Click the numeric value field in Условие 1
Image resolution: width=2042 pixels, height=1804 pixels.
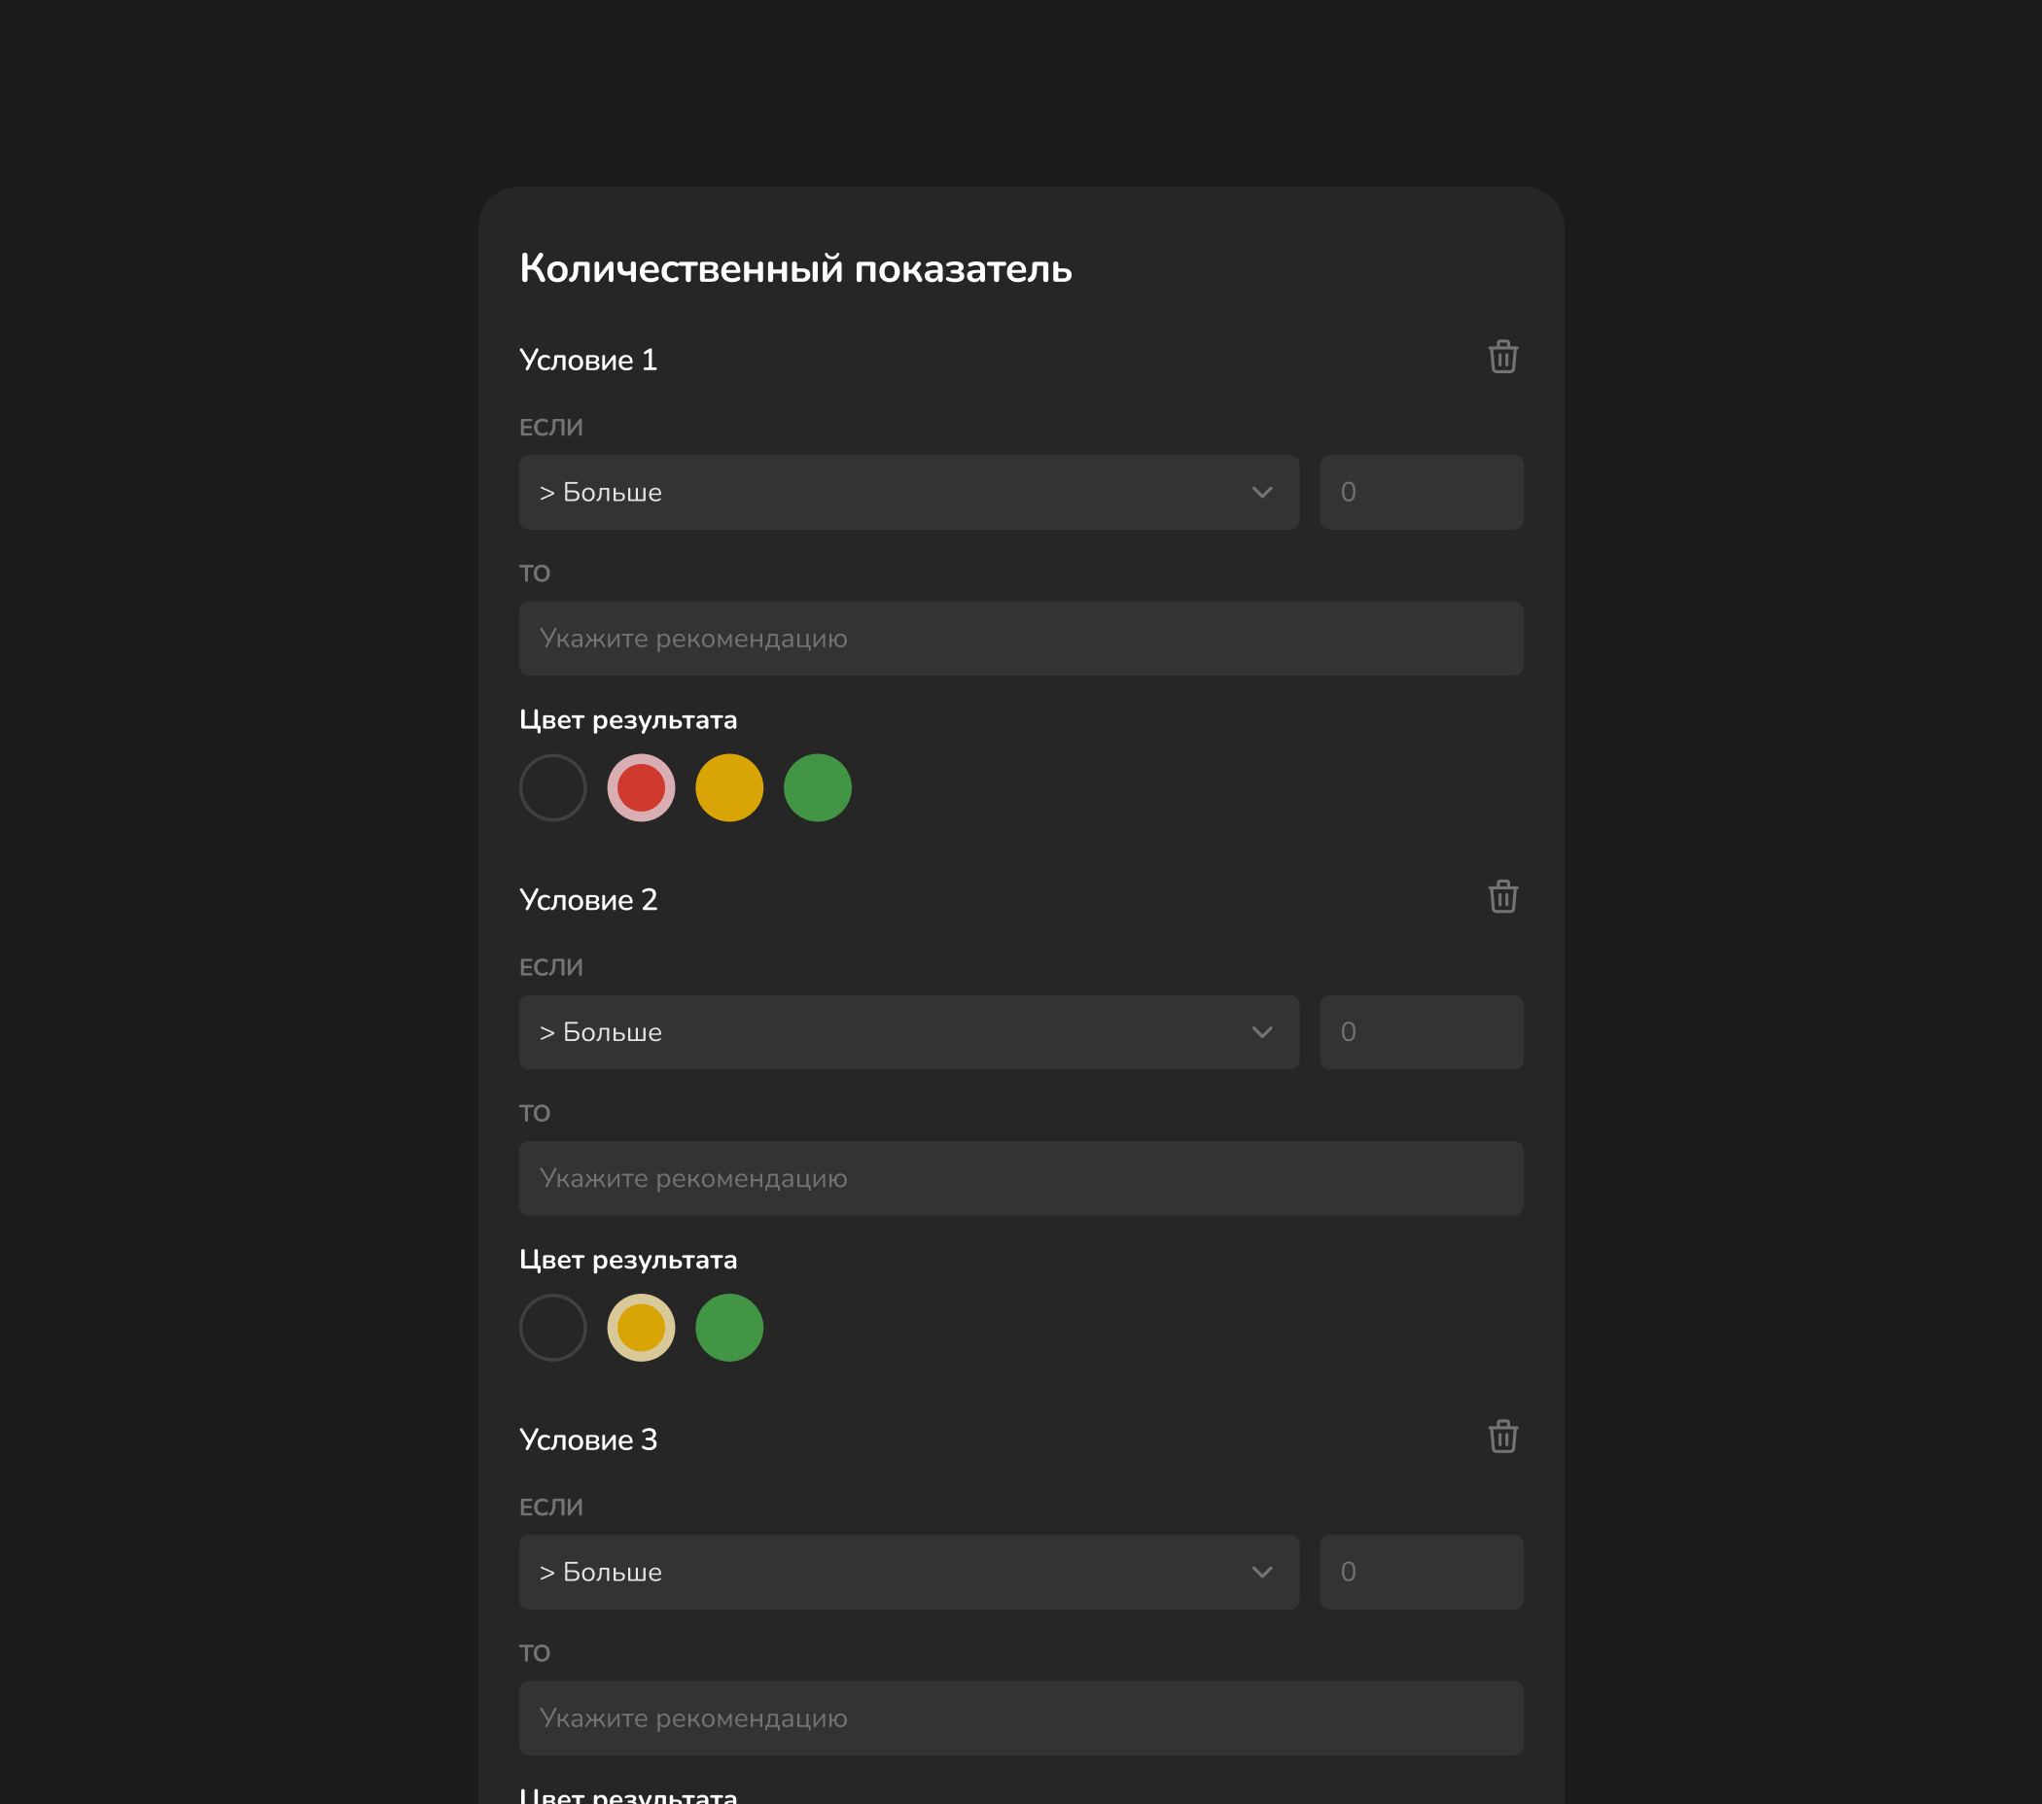[1421, 492]
